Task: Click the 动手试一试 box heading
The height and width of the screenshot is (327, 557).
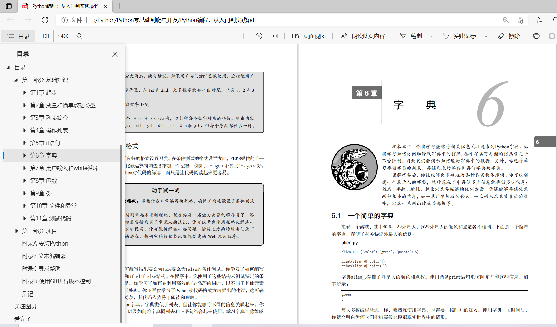Action: [x=165, y=191]
